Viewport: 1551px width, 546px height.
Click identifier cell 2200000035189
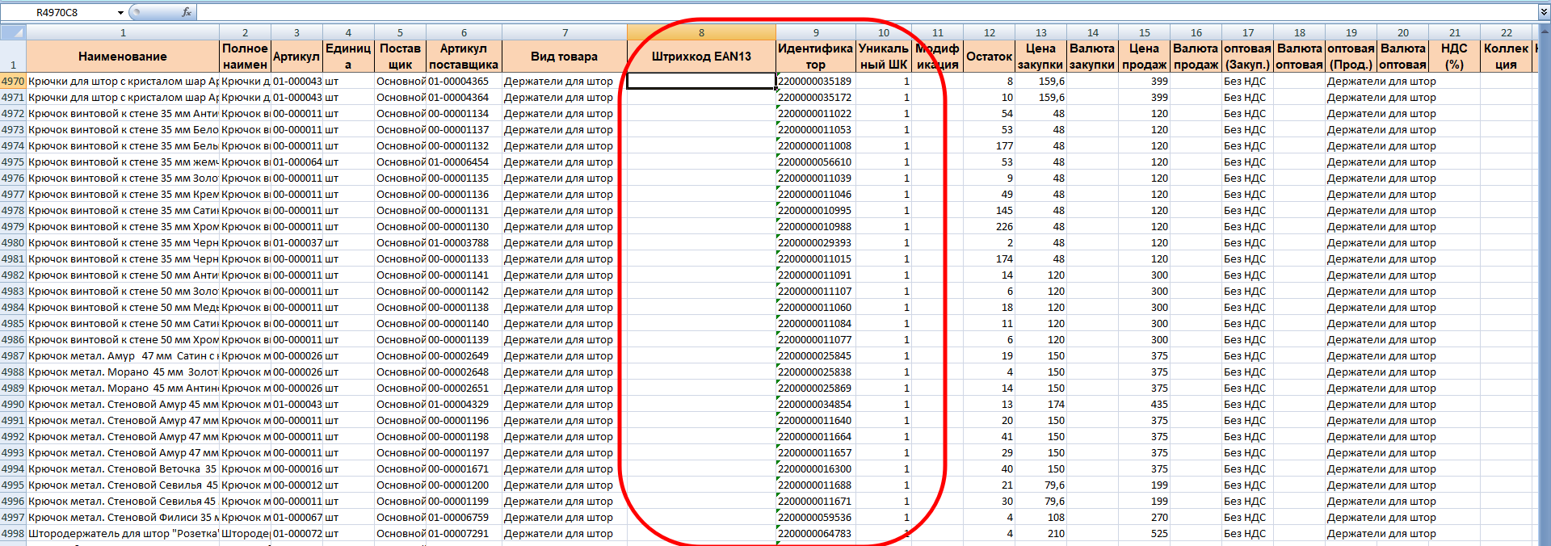pyautogui.click(x=815, y=81)
